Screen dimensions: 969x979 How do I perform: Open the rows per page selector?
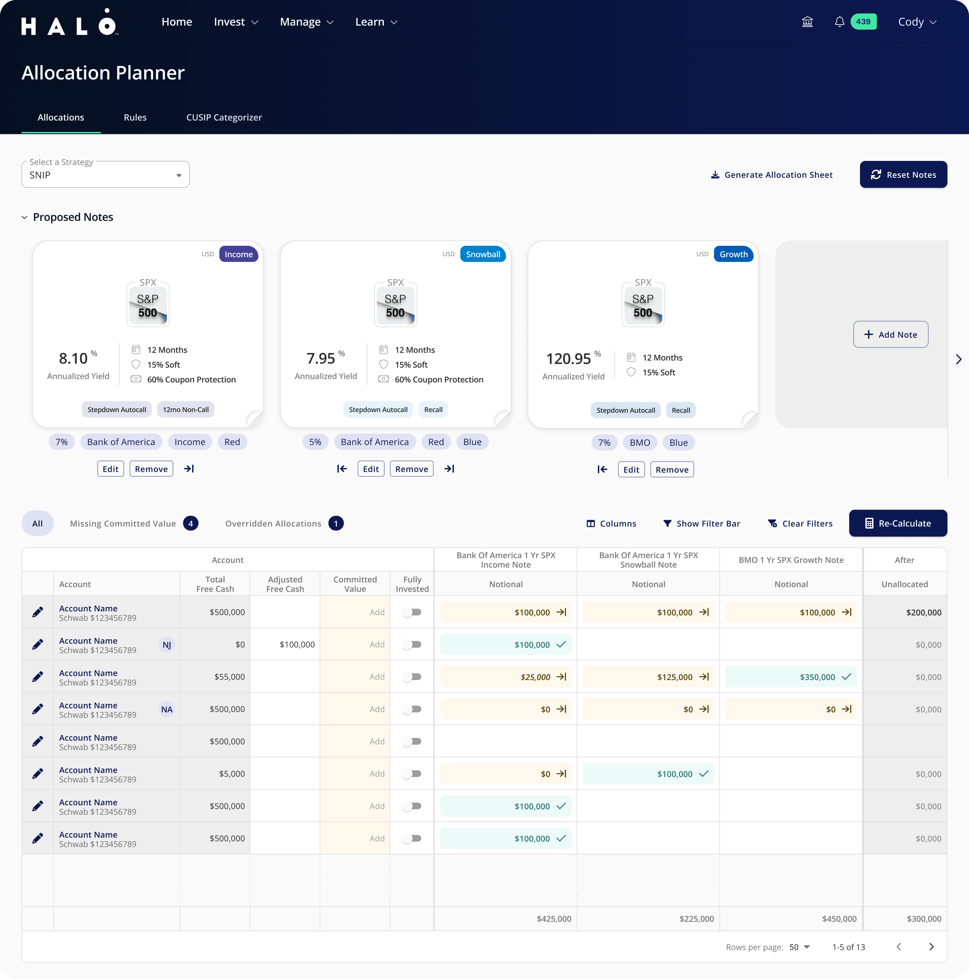(x=799, y=947)
